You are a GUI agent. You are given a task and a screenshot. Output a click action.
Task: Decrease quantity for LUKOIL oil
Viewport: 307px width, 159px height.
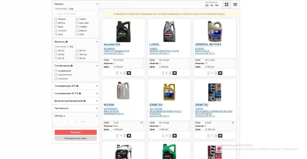pos(163,73)
